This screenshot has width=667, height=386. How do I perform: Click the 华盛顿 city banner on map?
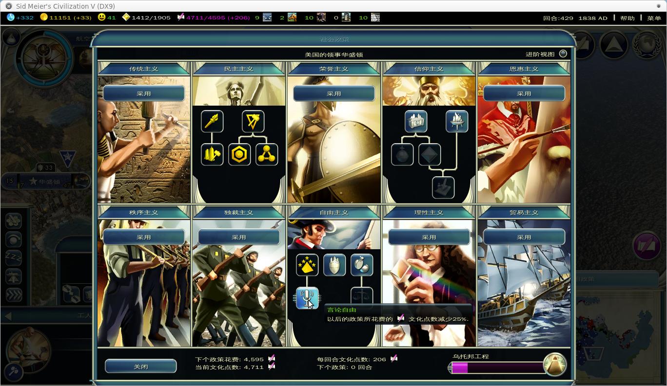pyautogui.click(x=45, y=182)
